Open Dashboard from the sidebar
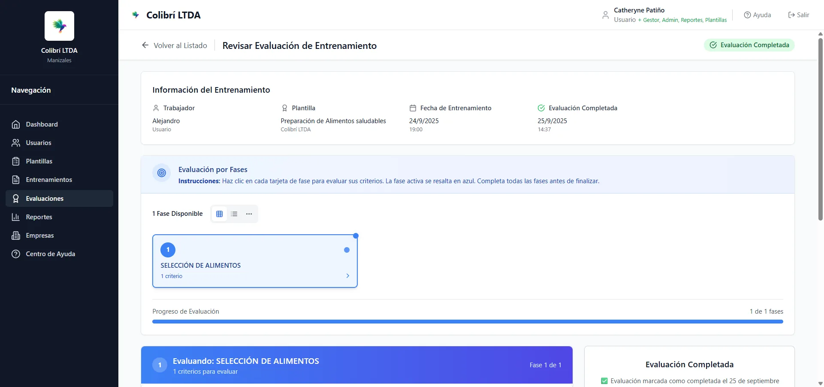This screenshot has width=824, height=387. point(59,124)
